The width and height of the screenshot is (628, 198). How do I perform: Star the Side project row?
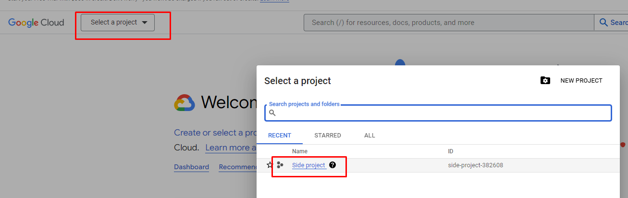tap(270, 165)
